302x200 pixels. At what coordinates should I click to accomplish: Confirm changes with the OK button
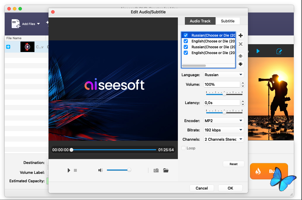(230, 188)
